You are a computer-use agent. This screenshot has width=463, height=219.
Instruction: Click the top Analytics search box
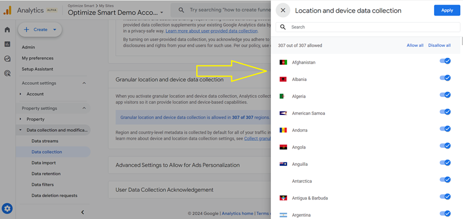[222, 10]
